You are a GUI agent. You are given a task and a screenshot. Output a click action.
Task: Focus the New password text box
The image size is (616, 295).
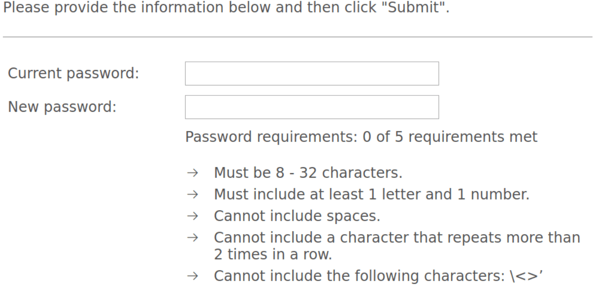click(312, 107)
